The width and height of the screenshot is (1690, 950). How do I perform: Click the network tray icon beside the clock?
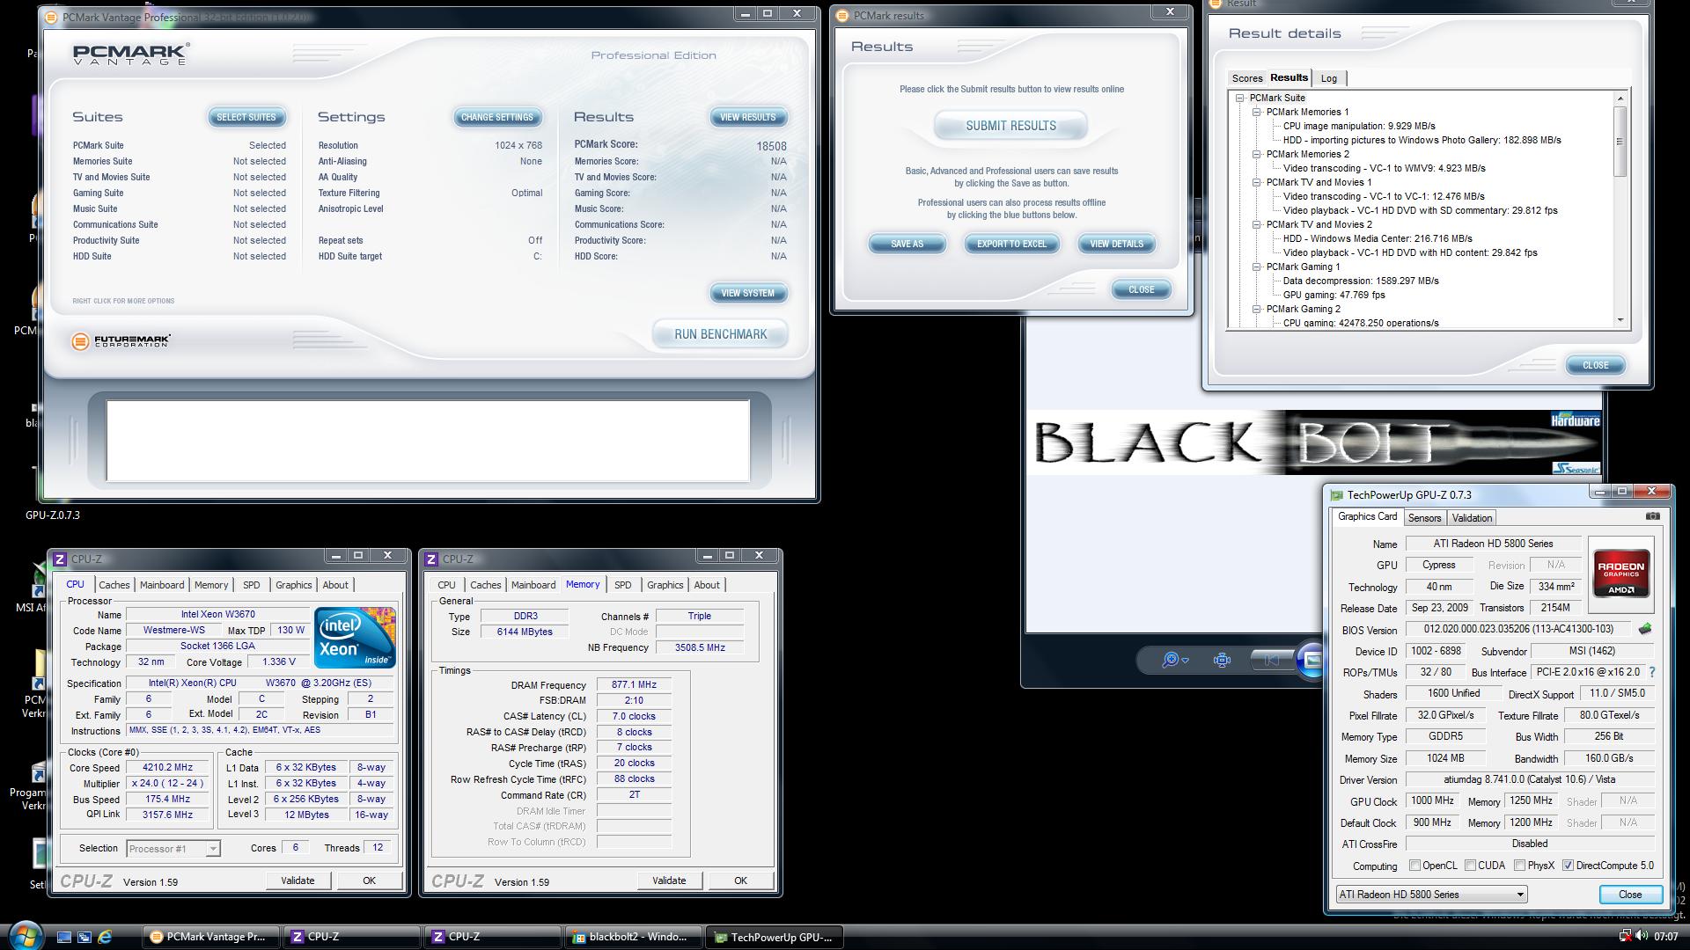pos(1624,937)
